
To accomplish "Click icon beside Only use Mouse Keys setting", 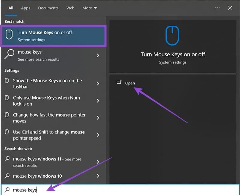I will point(7,98).
